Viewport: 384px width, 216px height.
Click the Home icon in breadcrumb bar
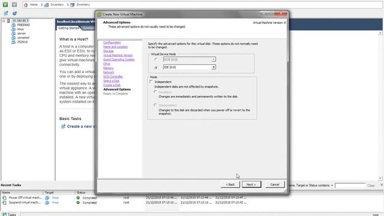tap(26, 5)
